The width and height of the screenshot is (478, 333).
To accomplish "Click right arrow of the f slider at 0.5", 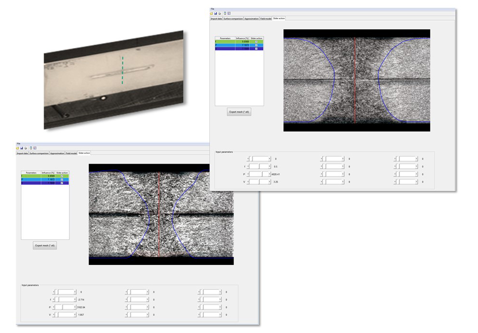I will (269, 166).
